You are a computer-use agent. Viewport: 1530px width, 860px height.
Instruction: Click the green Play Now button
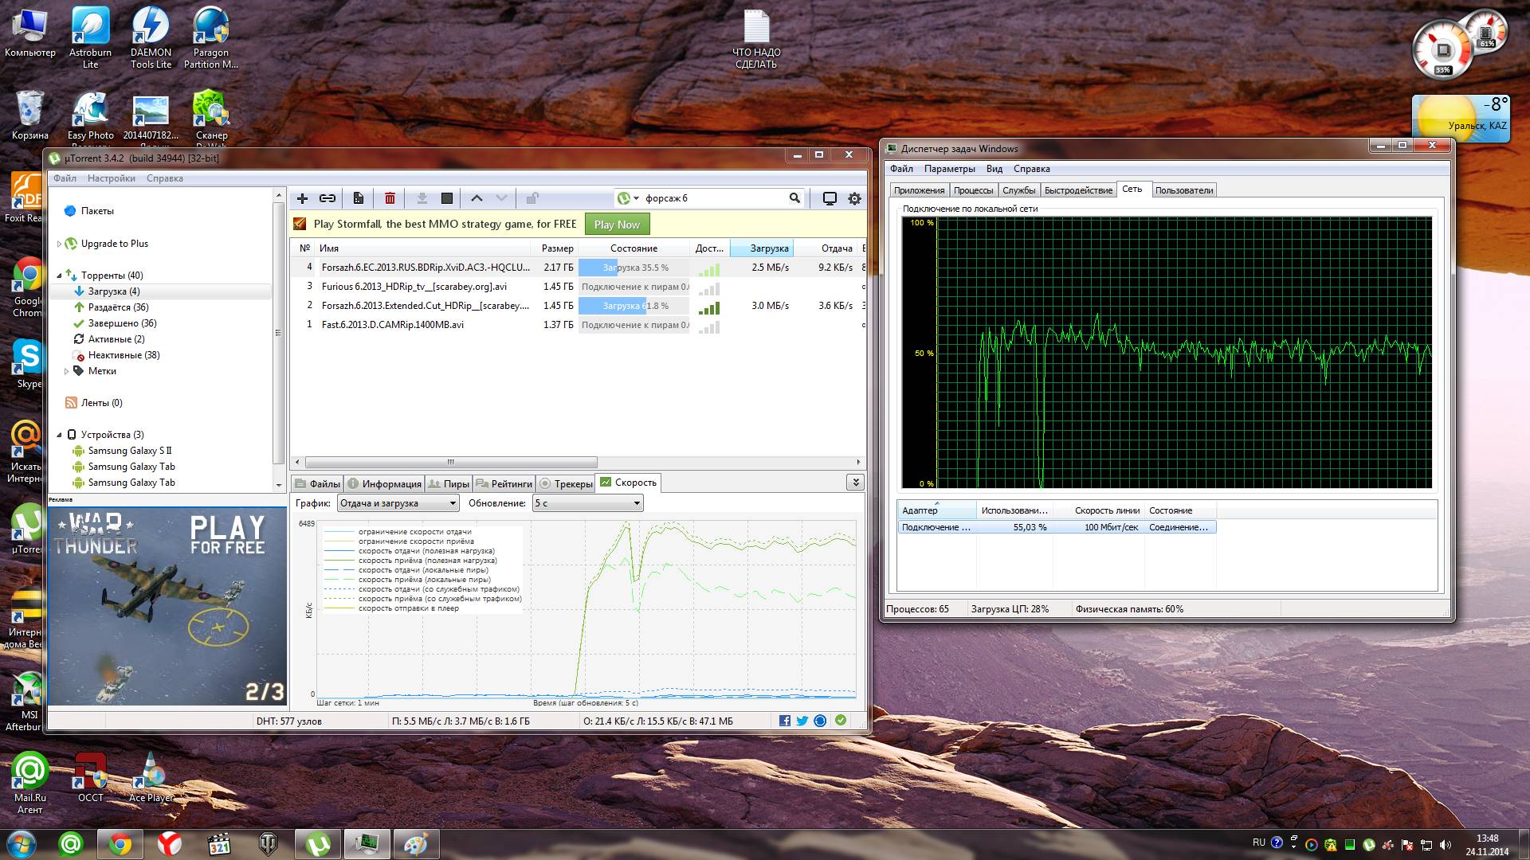(617, 225)
